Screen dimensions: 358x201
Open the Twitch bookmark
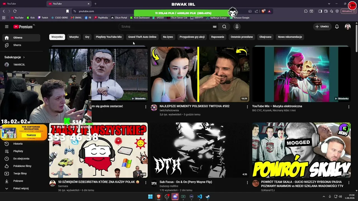[x=43, y=18]
